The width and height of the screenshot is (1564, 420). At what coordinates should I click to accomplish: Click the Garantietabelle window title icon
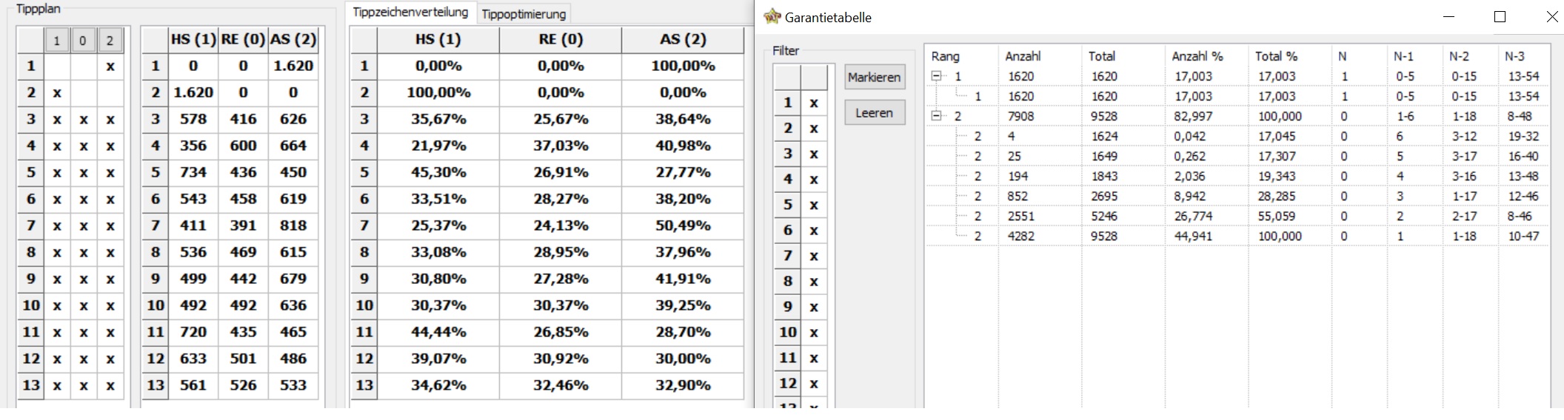coord(772,16)
